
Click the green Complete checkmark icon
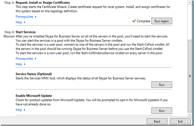click(x=134, y=21)
